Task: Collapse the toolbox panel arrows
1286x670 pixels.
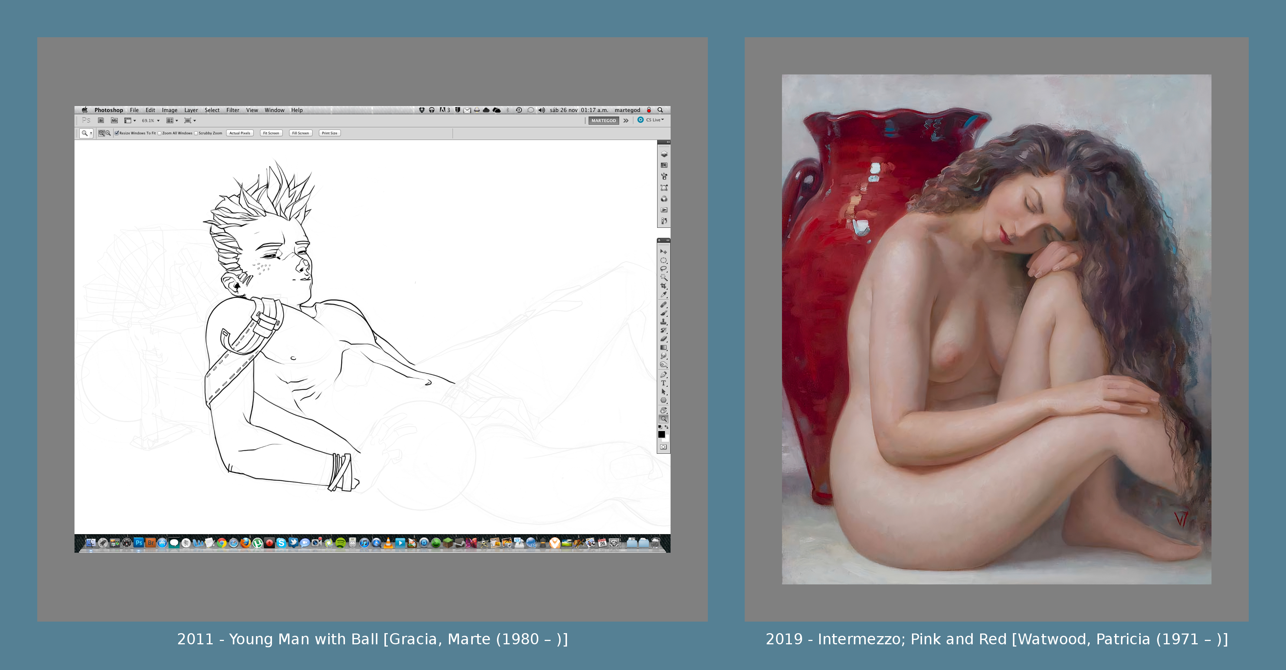Action: click(668, 240)
